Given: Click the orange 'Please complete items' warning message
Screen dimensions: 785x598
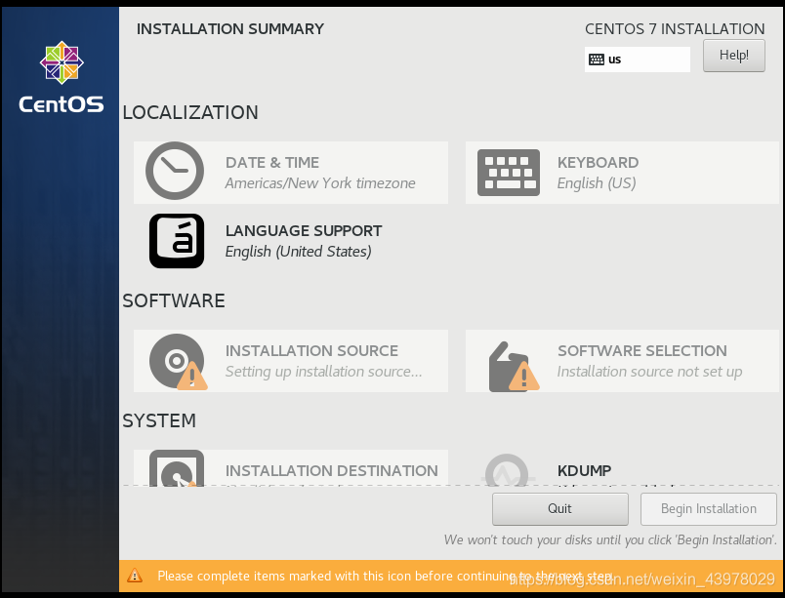Looking at the screenshot, I should click(x=385, y=576).
